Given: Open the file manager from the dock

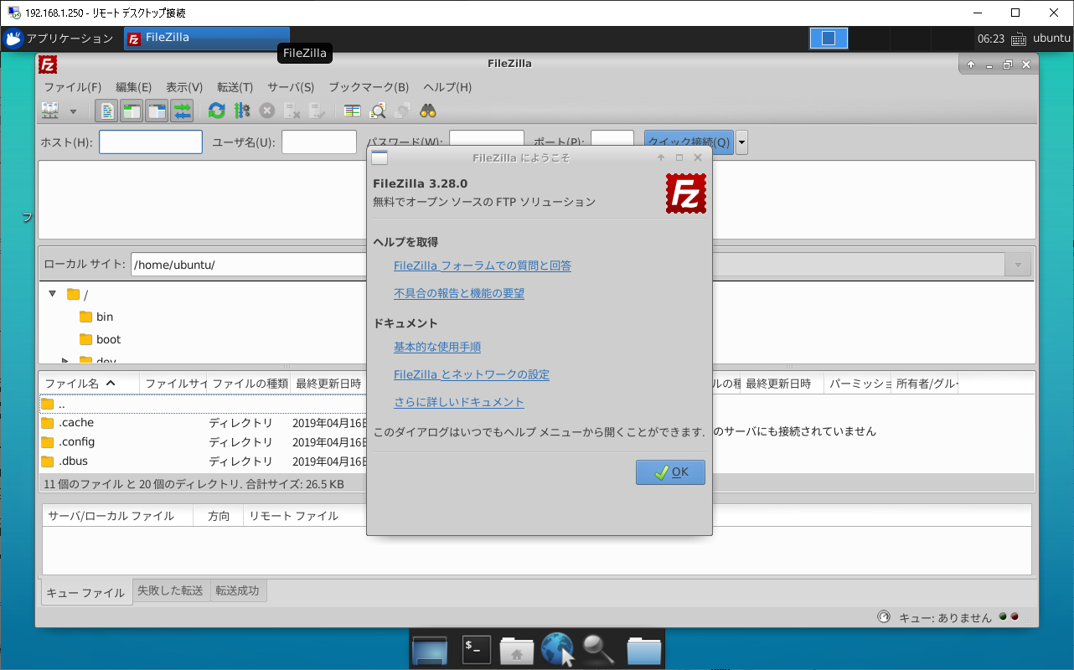Looking at the screenshot, I should coord(643,648).
